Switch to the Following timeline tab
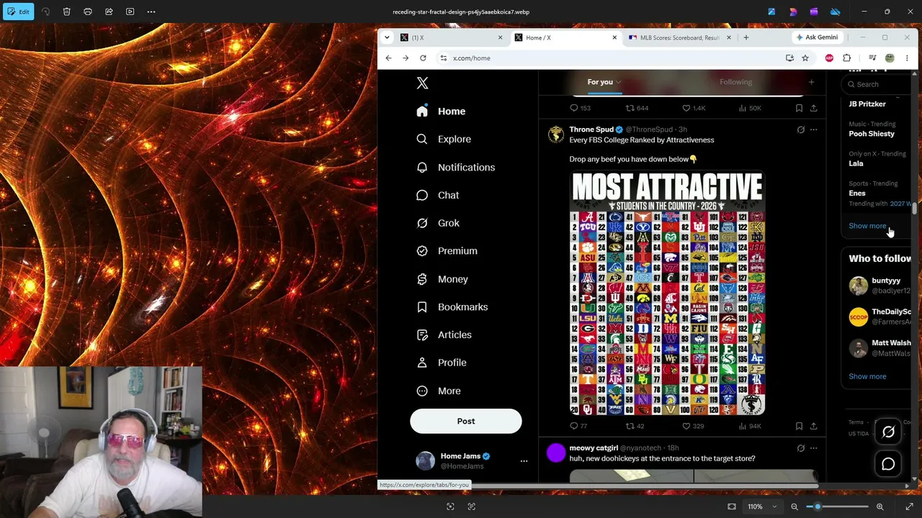The width and height of the screenshot is (922, 518). coord(735,82)
